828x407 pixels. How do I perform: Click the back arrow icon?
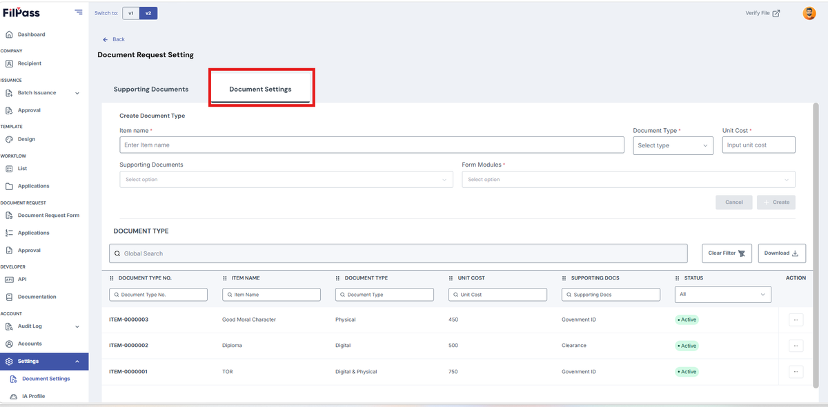click(x=106, y=39)
